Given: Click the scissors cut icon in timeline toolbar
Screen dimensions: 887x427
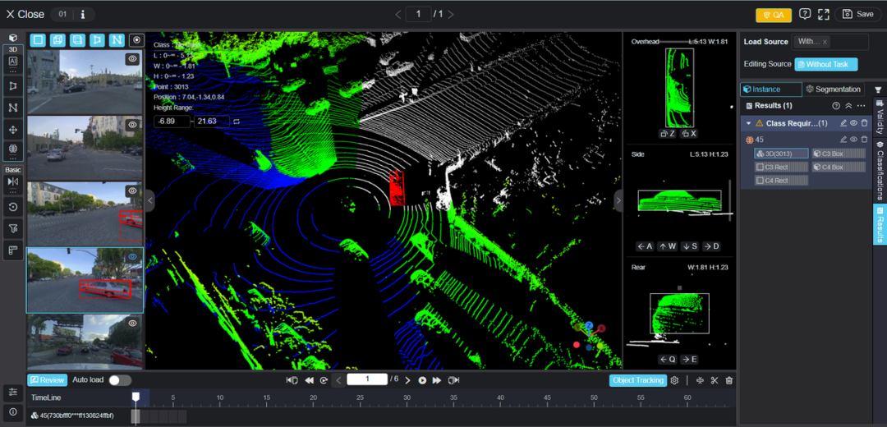Looking at the screenshot, I should [715, 380].
